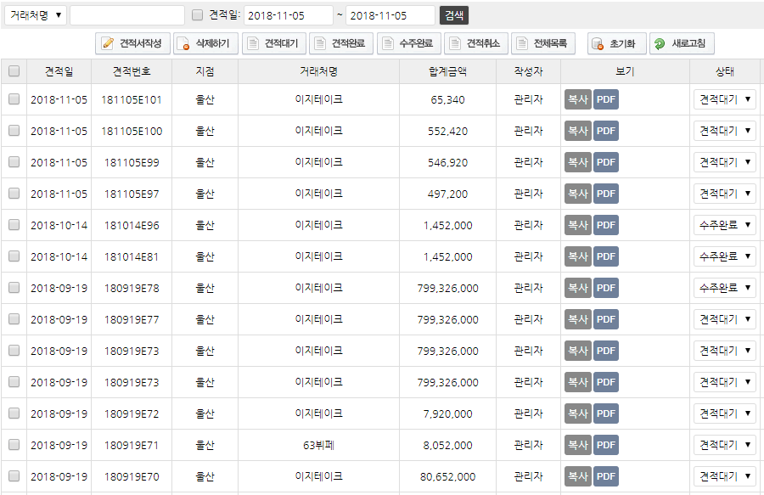
Task: Toggle the select-all checkbox in header
Action: pos(14,71)
